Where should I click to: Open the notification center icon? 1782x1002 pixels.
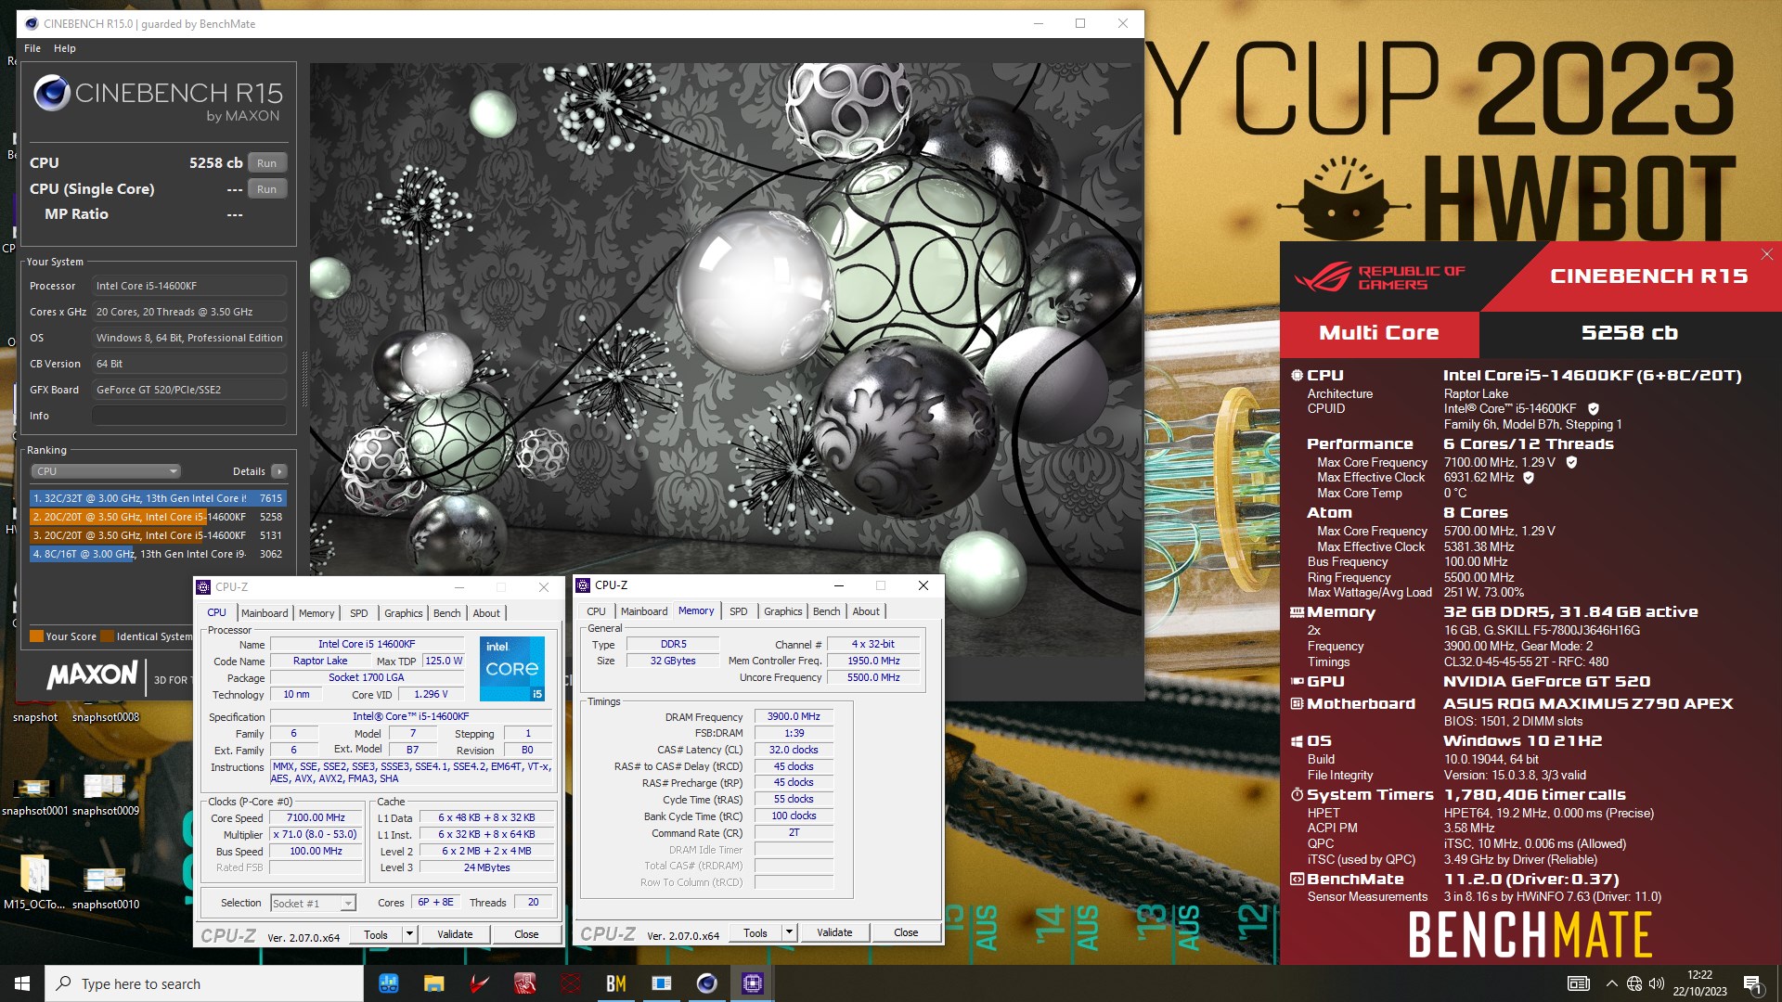click(x=1752, y=983)
